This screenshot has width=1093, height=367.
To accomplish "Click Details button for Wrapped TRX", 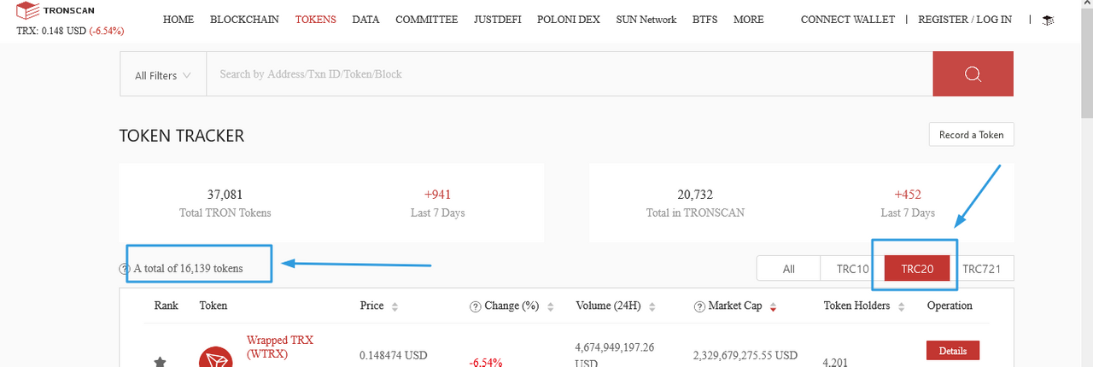I will pos(953,351).
